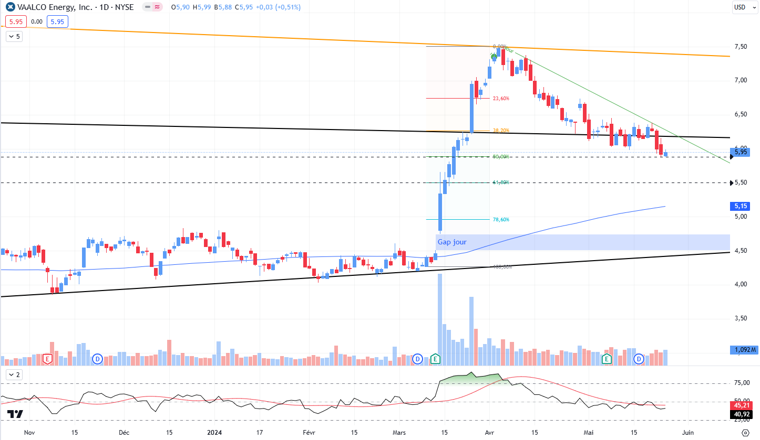Open the November dividend D marker

97,359
